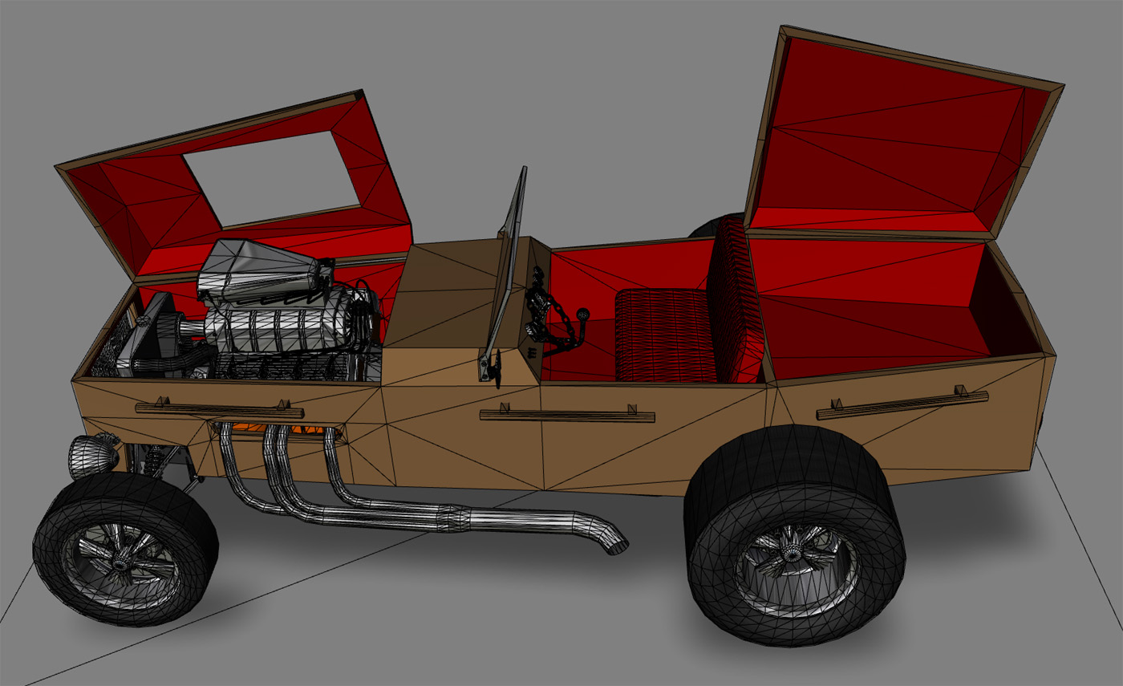Click the rear side carrying handle
The width and height of the screenshot is (1123, 686).
click(x=902, y=404)
